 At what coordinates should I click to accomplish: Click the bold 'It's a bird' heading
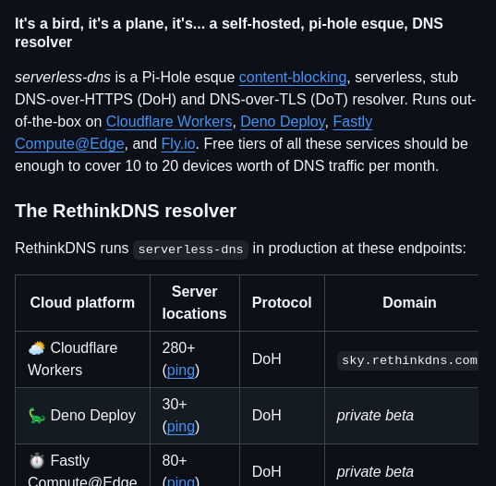point(229,33)
